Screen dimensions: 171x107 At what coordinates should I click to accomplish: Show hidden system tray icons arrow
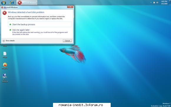click(x=151, y=3)
